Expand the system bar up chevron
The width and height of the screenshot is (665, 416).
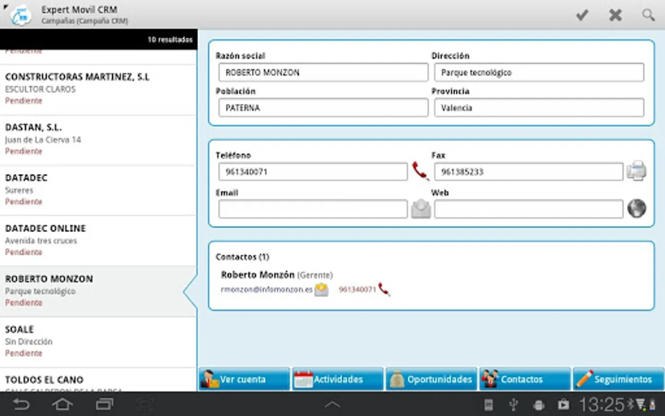332,405
